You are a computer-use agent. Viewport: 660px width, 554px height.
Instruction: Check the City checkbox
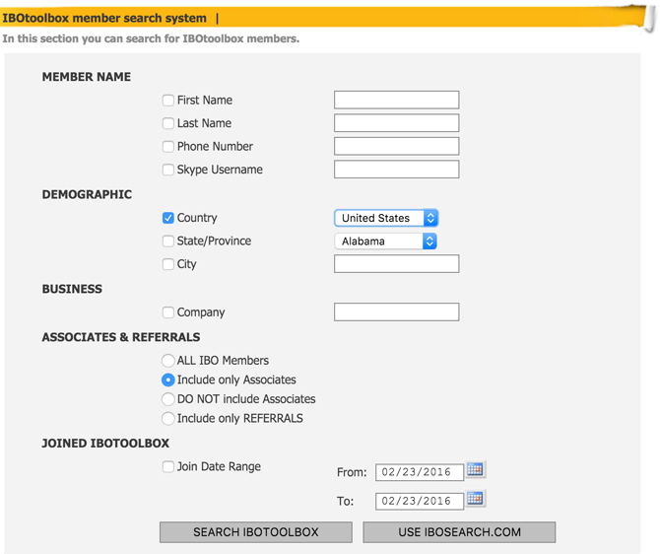[167, 264]
